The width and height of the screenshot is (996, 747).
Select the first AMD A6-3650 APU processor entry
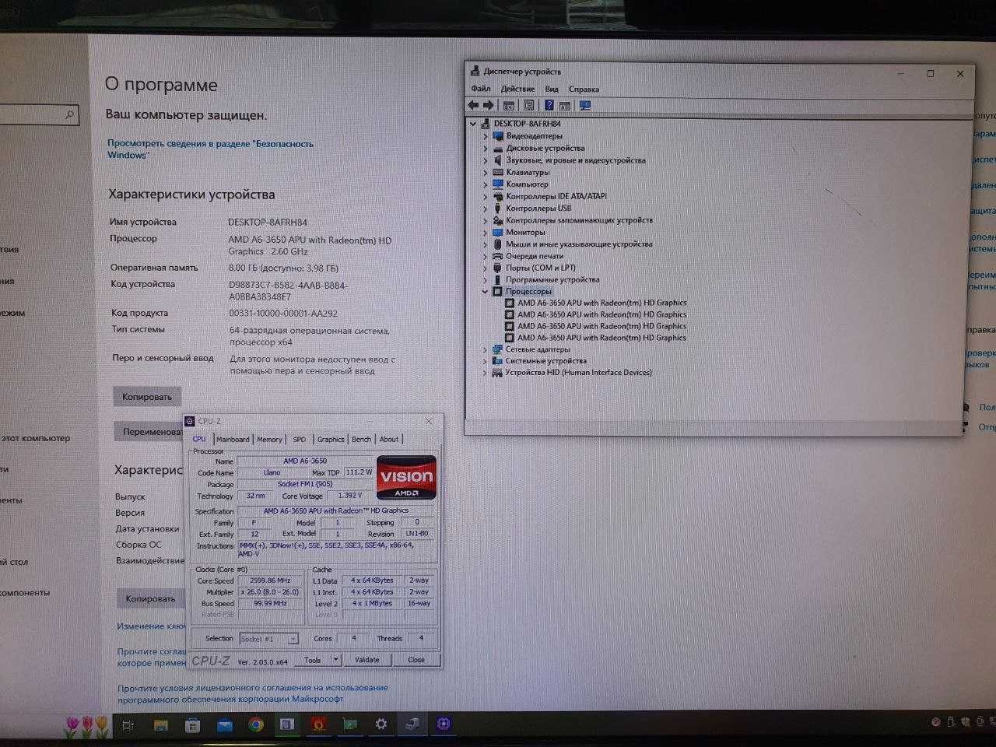pyautogui.click(x=602, y=303)
